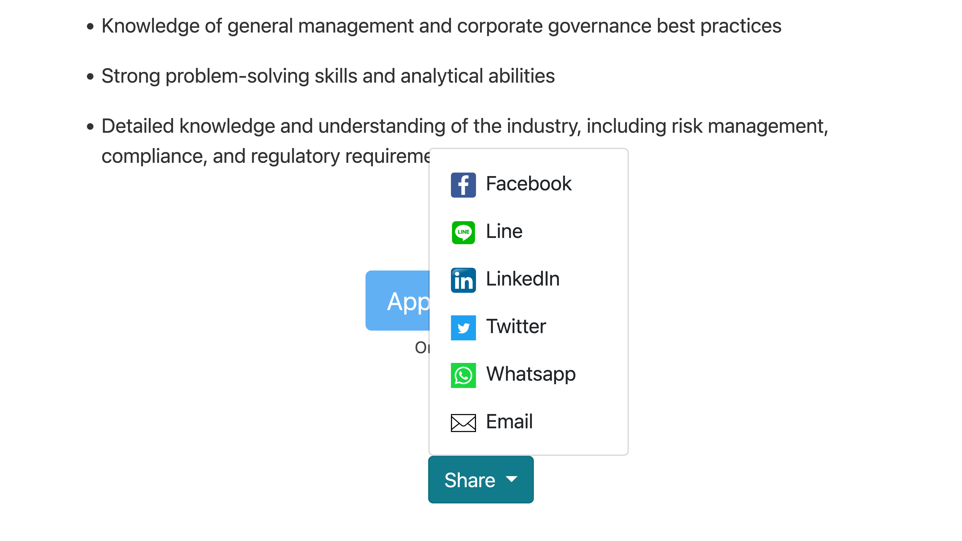Select the Facebook share icon
The width and height of the screenshot is (962, 541).
pyautogui.click(x=463, y=184)
